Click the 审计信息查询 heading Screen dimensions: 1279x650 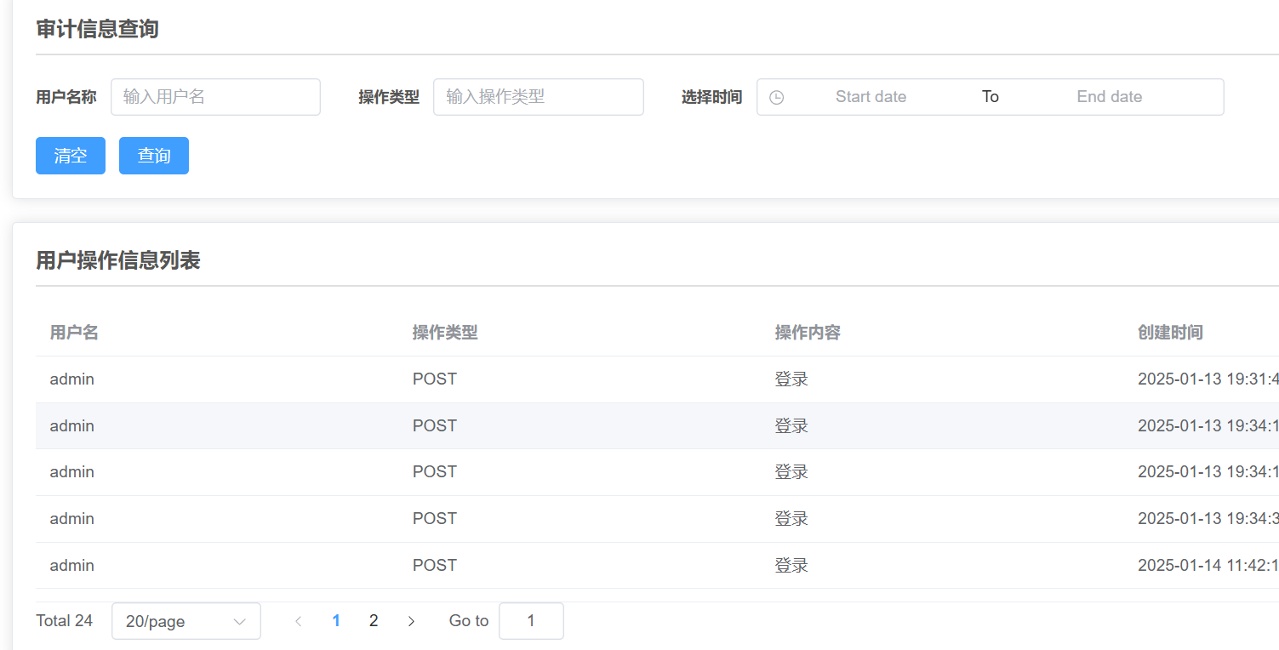pyautogui.click(x=97, y=29)
